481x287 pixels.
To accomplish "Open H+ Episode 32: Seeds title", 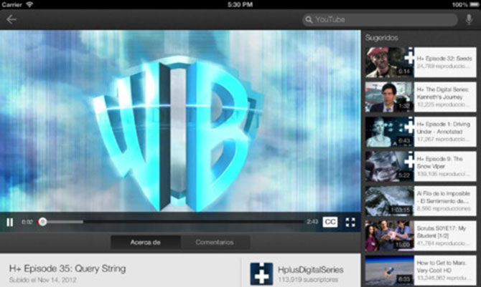I will pos(444,59).
